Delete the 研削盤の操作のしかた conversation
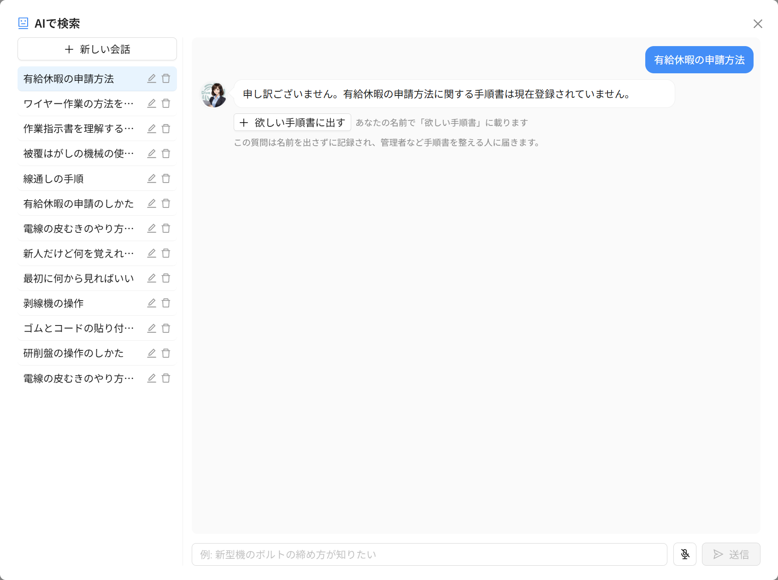Image resolution: width=778 pixels, height=580 pixels. 166,353
